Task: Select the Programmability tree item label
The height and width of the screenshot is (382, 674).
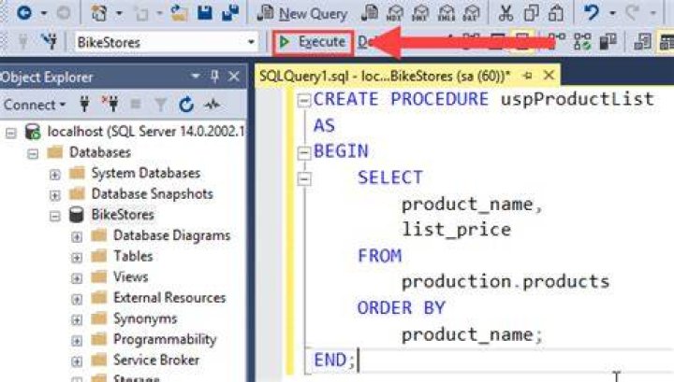Action: 165,340
